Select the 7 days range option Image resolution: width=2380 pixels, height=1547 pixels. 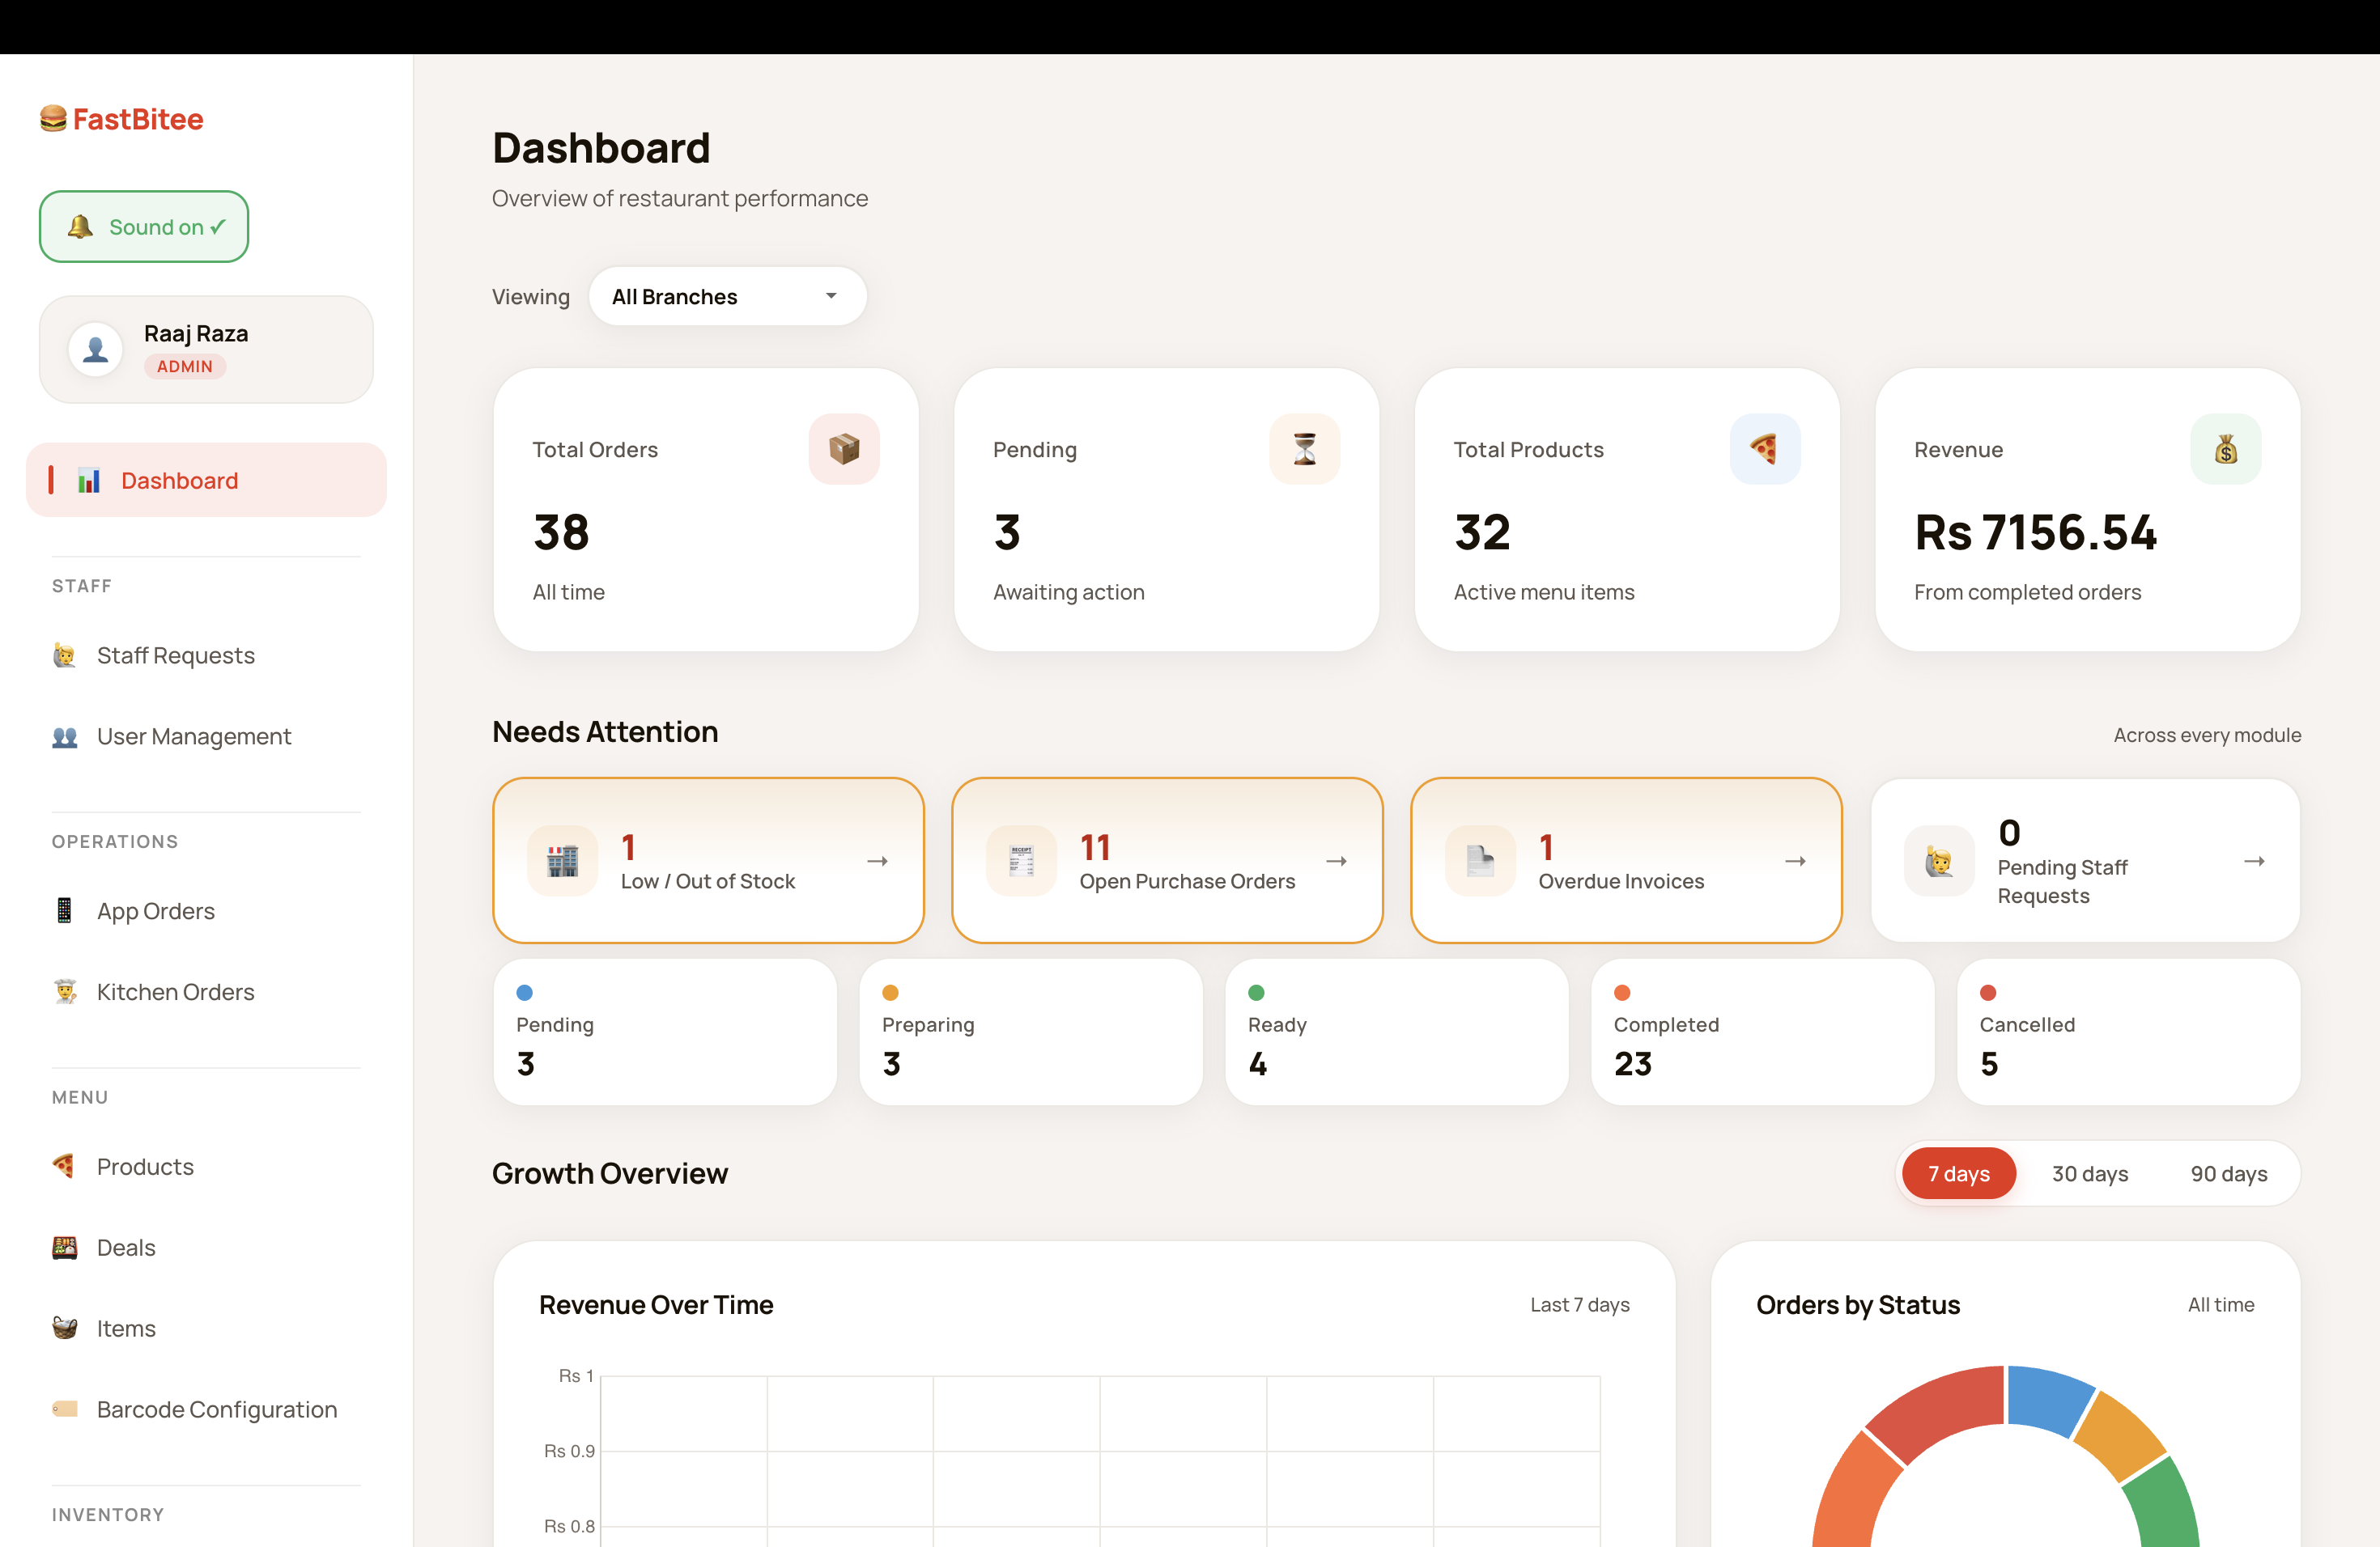[x=1959, y=1173]
